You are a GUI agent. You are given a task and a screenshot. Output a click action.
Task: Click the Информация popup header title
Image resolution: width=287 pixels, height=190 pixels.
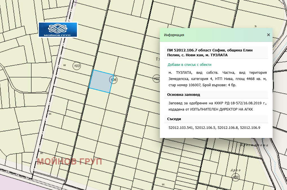click(x=174, y=35)
